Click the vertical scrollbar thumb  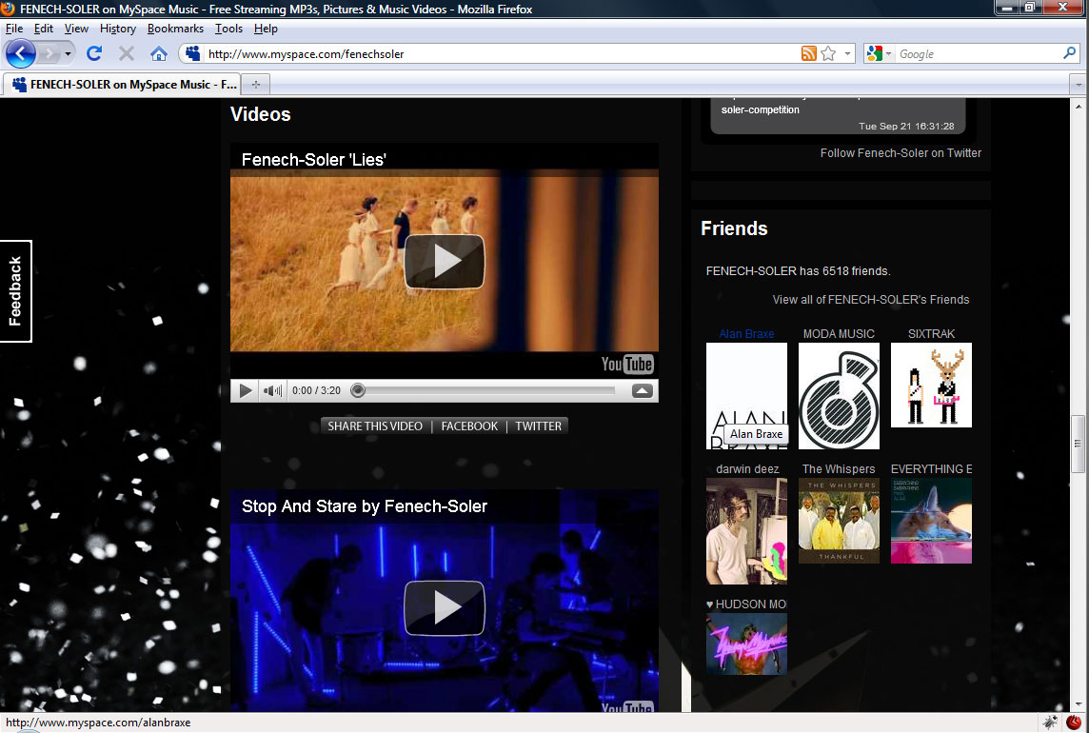click(1078, 444)
